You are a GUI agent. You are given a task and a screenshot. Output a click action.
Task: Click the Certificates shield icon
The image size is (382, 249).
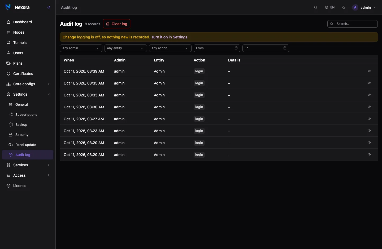(x=8, y=74)
